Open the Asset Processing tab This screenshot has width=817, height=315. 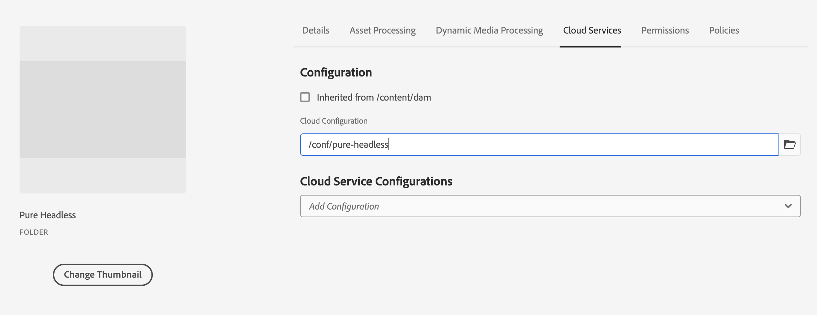tap(382, 31)
